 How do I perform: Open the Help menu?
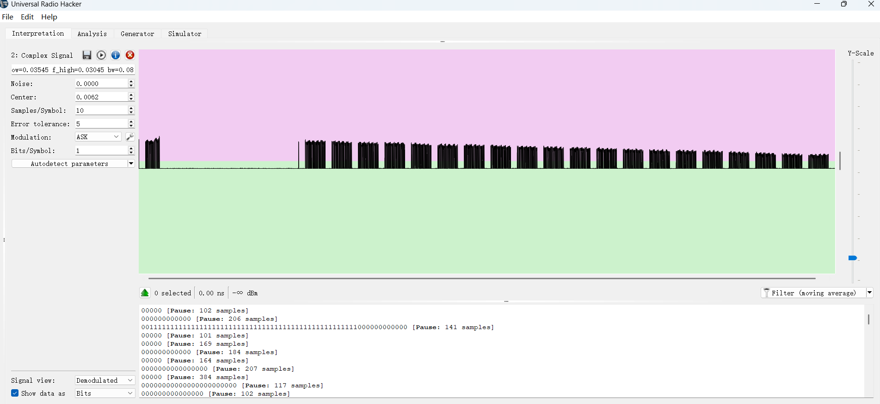pyautogui.click(x=49, y=17)
